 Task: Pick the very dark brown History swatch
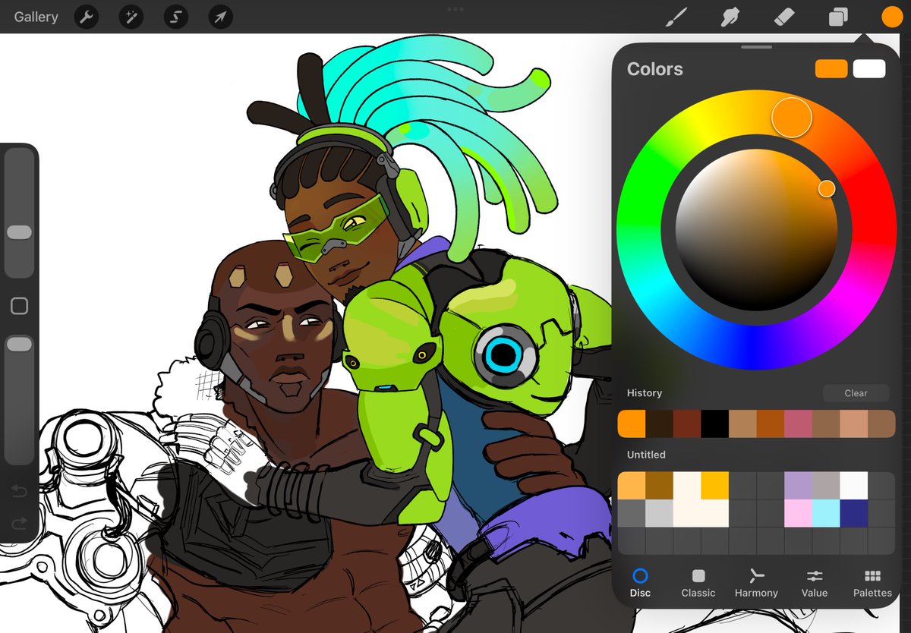point(659,424)
